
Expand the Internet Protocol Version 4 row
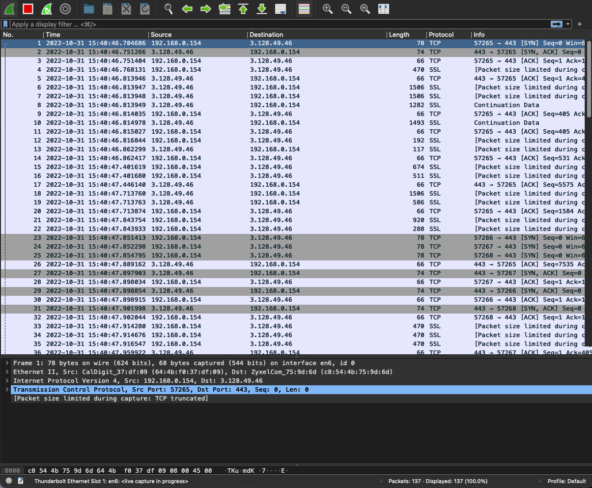7,381
